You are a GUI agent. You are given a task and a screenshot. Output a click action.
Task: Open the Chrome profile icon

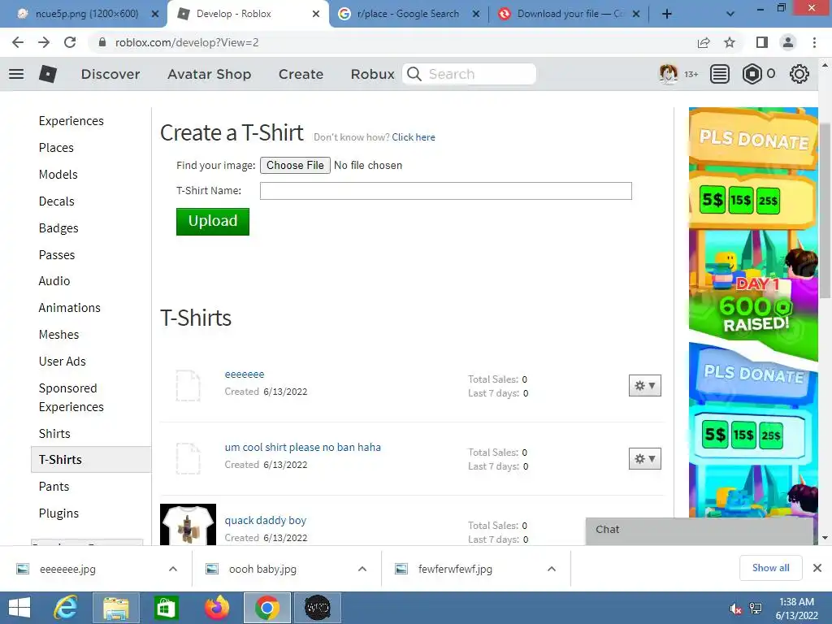(x=788, y=42)
